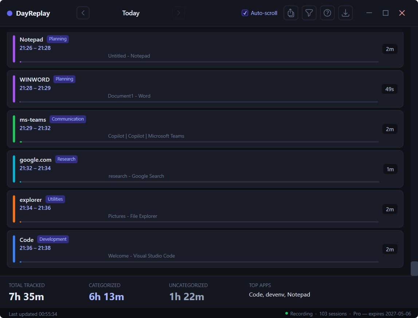Viewport: 418px width, 318px height.
Task: Click the 21:32 – 21:34 time range
Action: point(35,168)
